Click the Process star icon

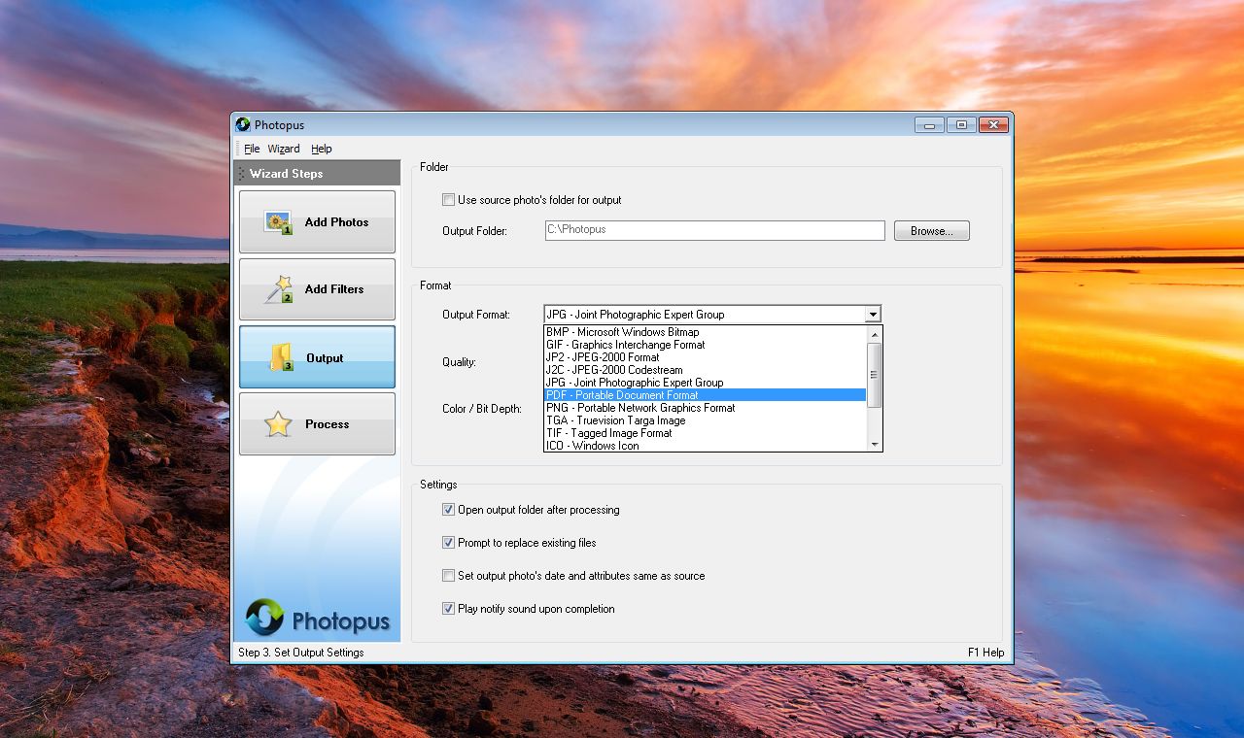[x=279, y=423]
